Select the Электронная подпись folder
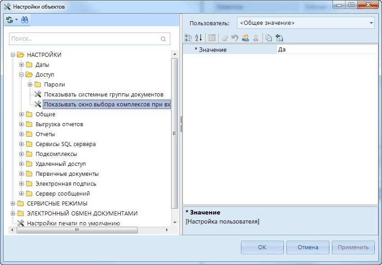 pos(65,184)
